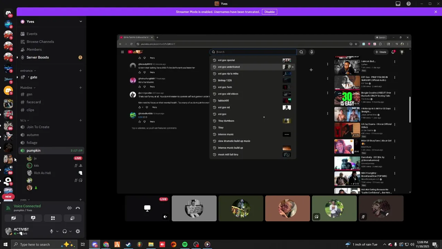
Task: Open the facecard text channel
Action: tap(51, 102)
